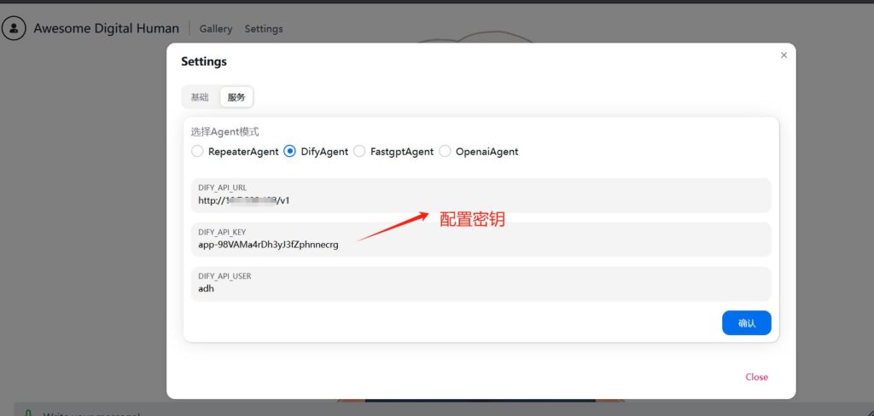The width and height of the screenshot is (874, 416).
Task: Select the 服务 tab
Action: tap(236, 97)
